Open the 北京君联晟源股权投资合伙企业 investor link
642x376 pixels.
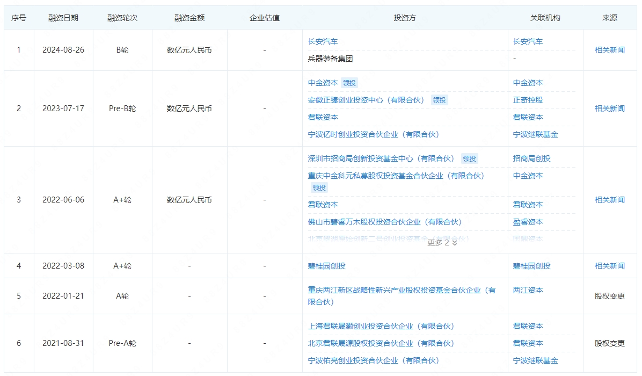[381, 343]
